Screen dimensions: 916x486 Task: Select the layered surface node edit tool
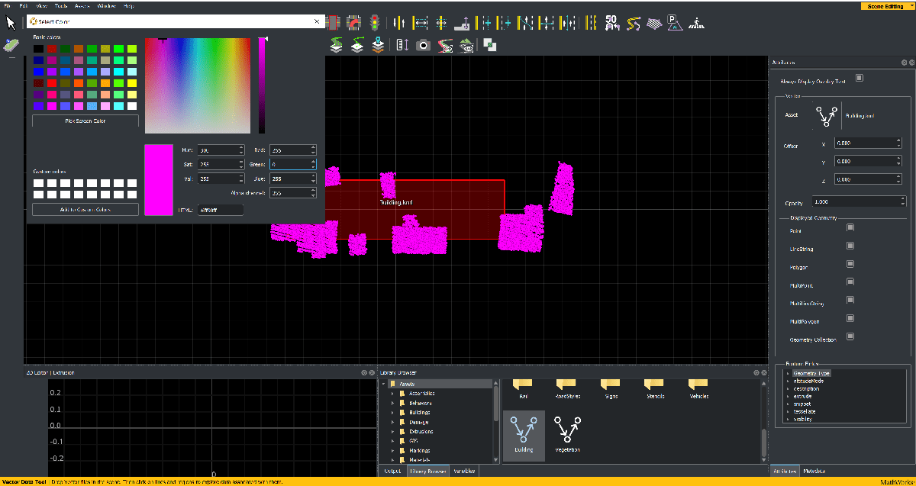pos(357,46)
